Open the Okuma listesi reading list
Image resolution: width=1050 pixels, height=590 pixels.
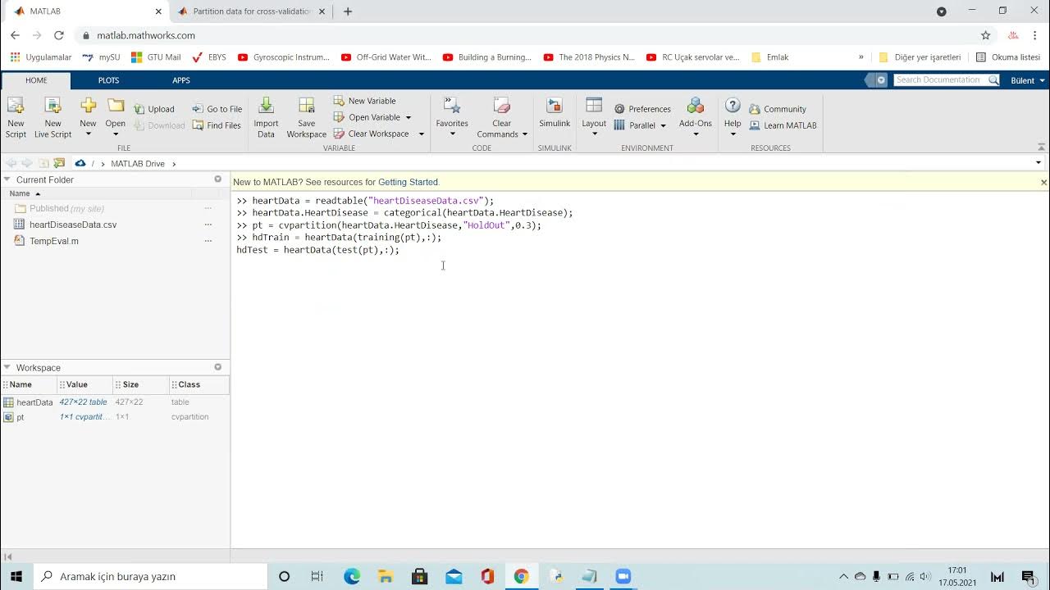point(1008,57)
